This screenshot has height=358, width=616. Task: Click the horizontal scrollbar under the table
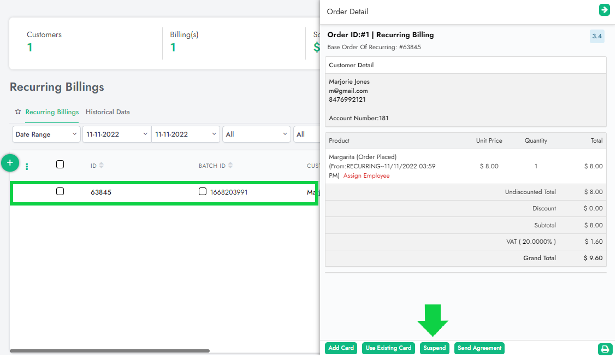coord(109,351)
